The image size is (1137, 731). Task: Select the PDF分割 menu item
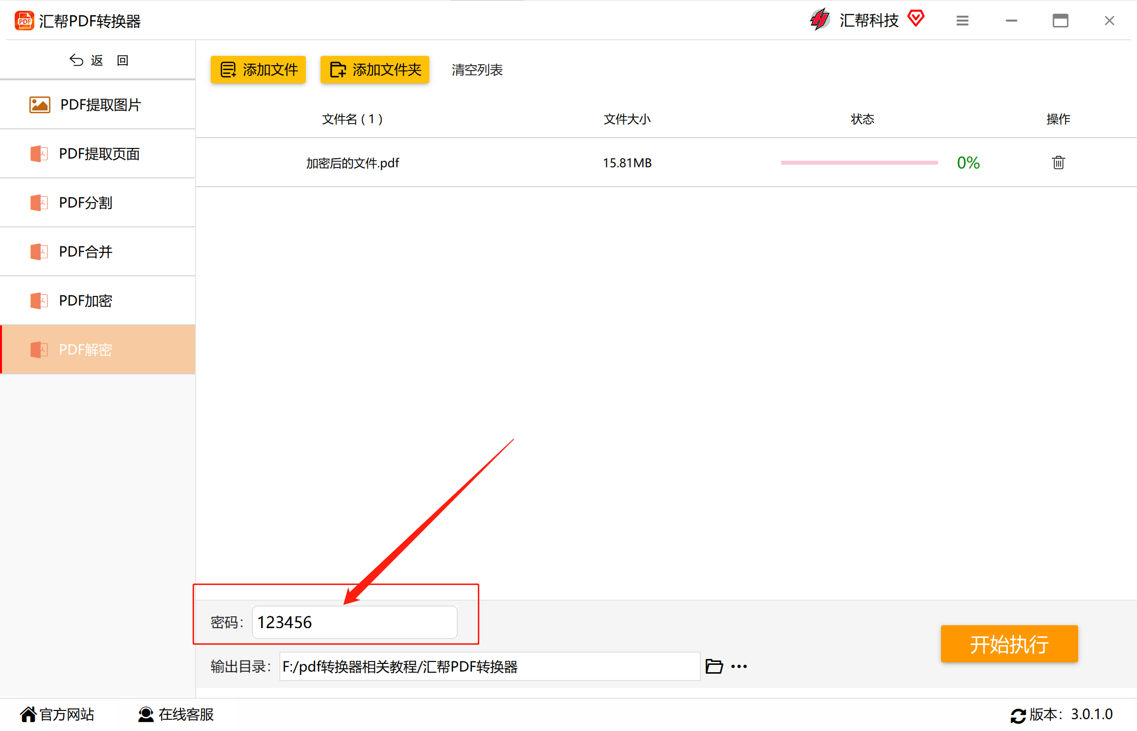coord(98,202)
